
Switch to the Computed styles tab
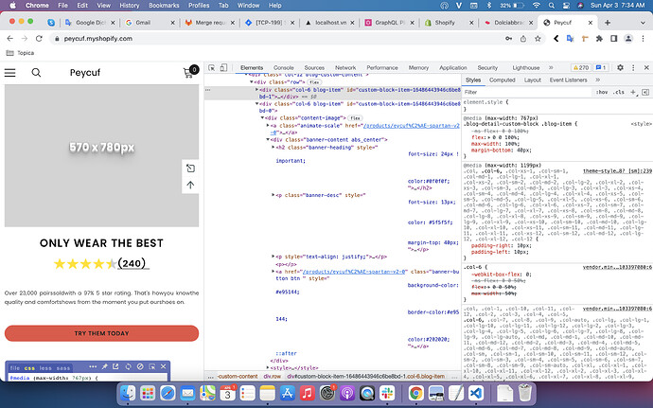click(502, 80)
